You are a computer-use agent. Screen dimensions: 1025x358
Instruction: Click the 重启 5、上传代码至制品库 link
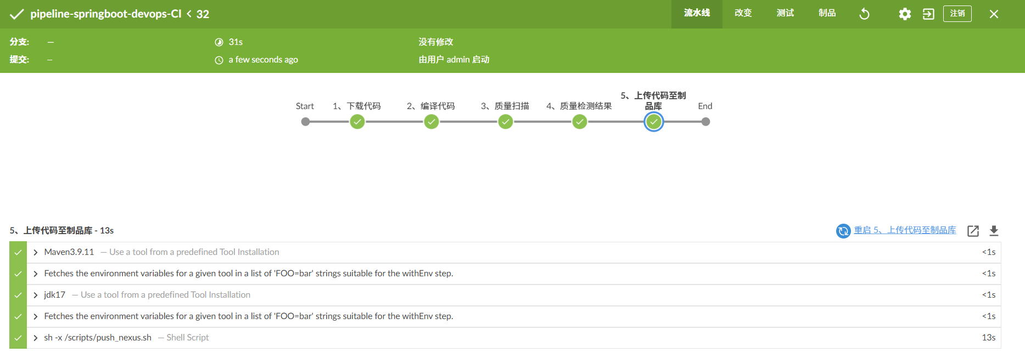click(x=905, y=230)
